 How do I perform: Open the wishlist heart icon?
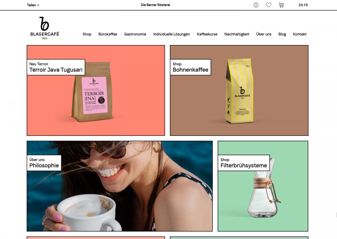268,5
